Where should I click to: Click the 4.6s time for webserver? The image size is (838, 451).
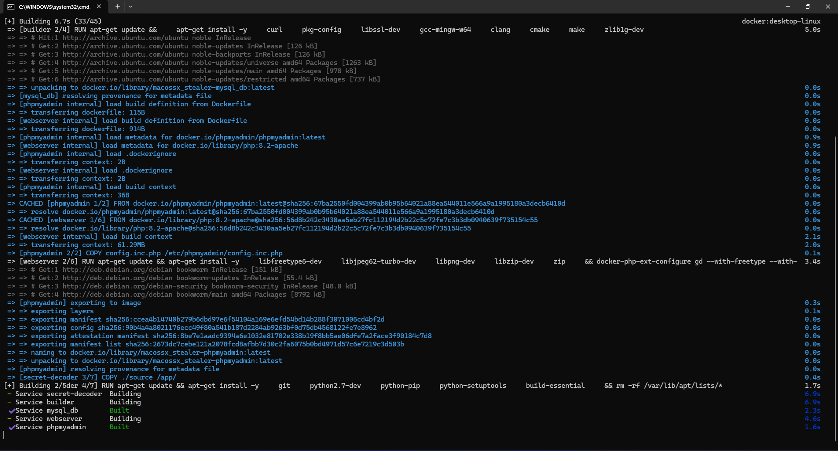point(813,419)
